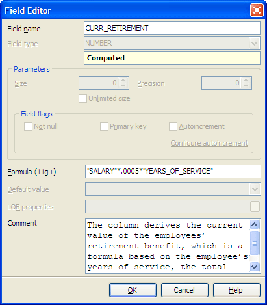This screenshot has height=305, width=267.
Task: Tick the Autoincrement checkbox
Action: pyautogui.click(x=173, y=126)
